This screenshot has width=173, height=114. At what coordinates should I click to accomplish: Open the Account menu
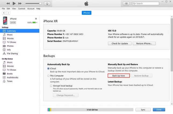31,9
